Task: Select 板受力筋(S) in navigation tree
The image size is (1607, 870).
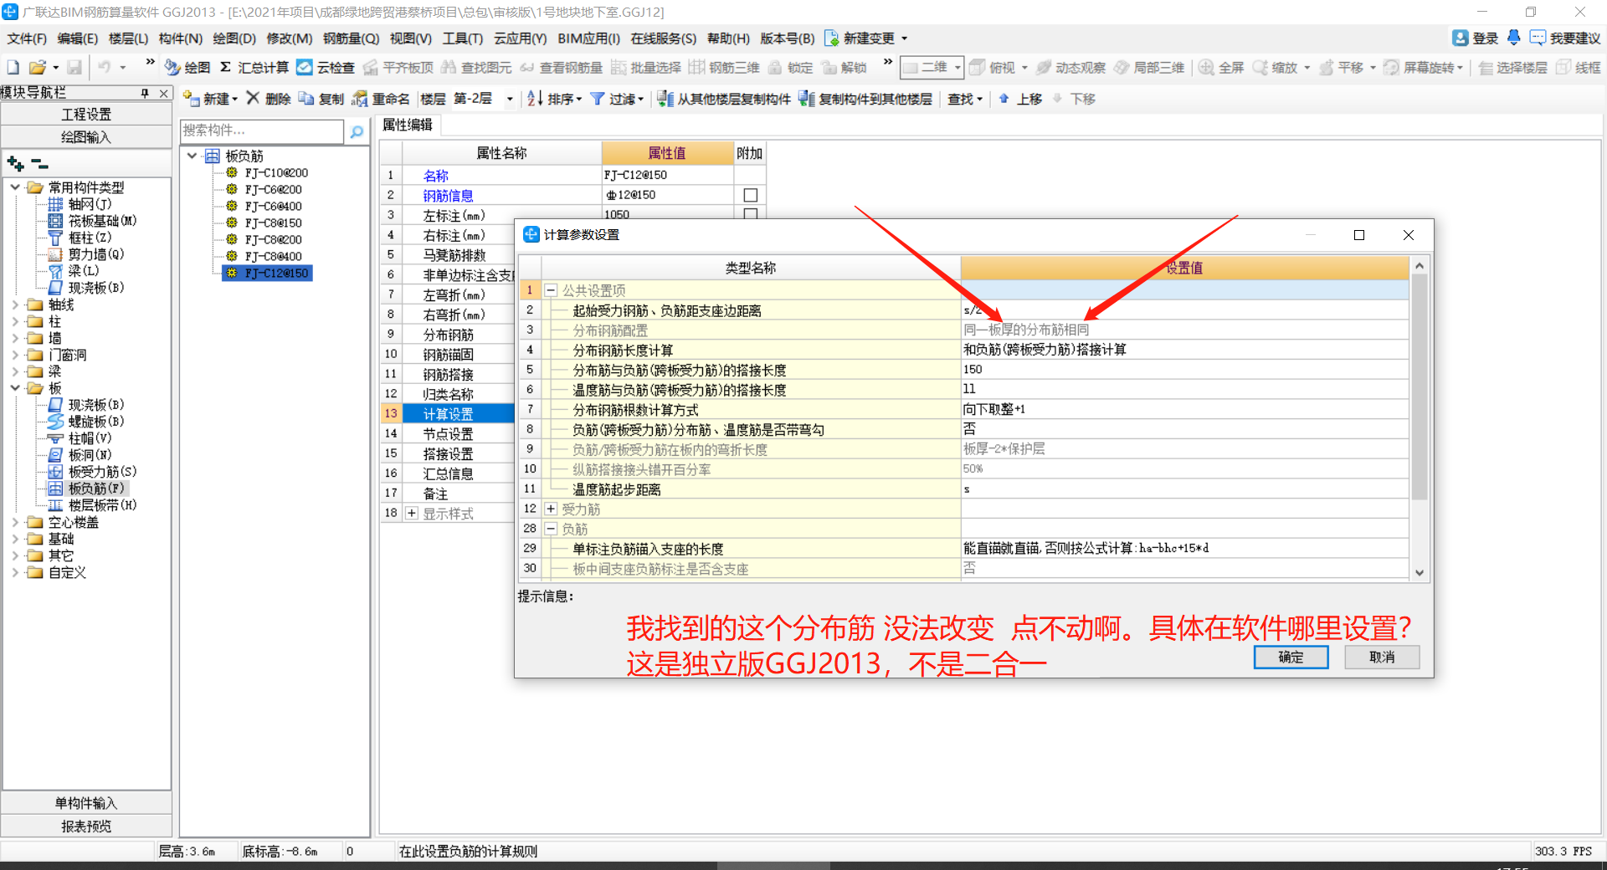Action: [102, 472]
